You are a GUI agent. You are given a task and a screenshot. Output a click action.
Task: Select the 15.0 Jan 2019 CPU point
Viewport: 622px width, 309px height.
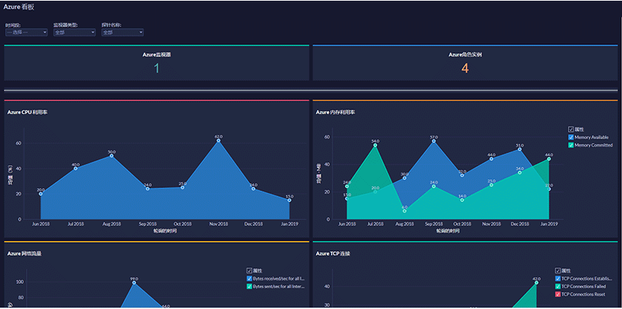(290, 200)
